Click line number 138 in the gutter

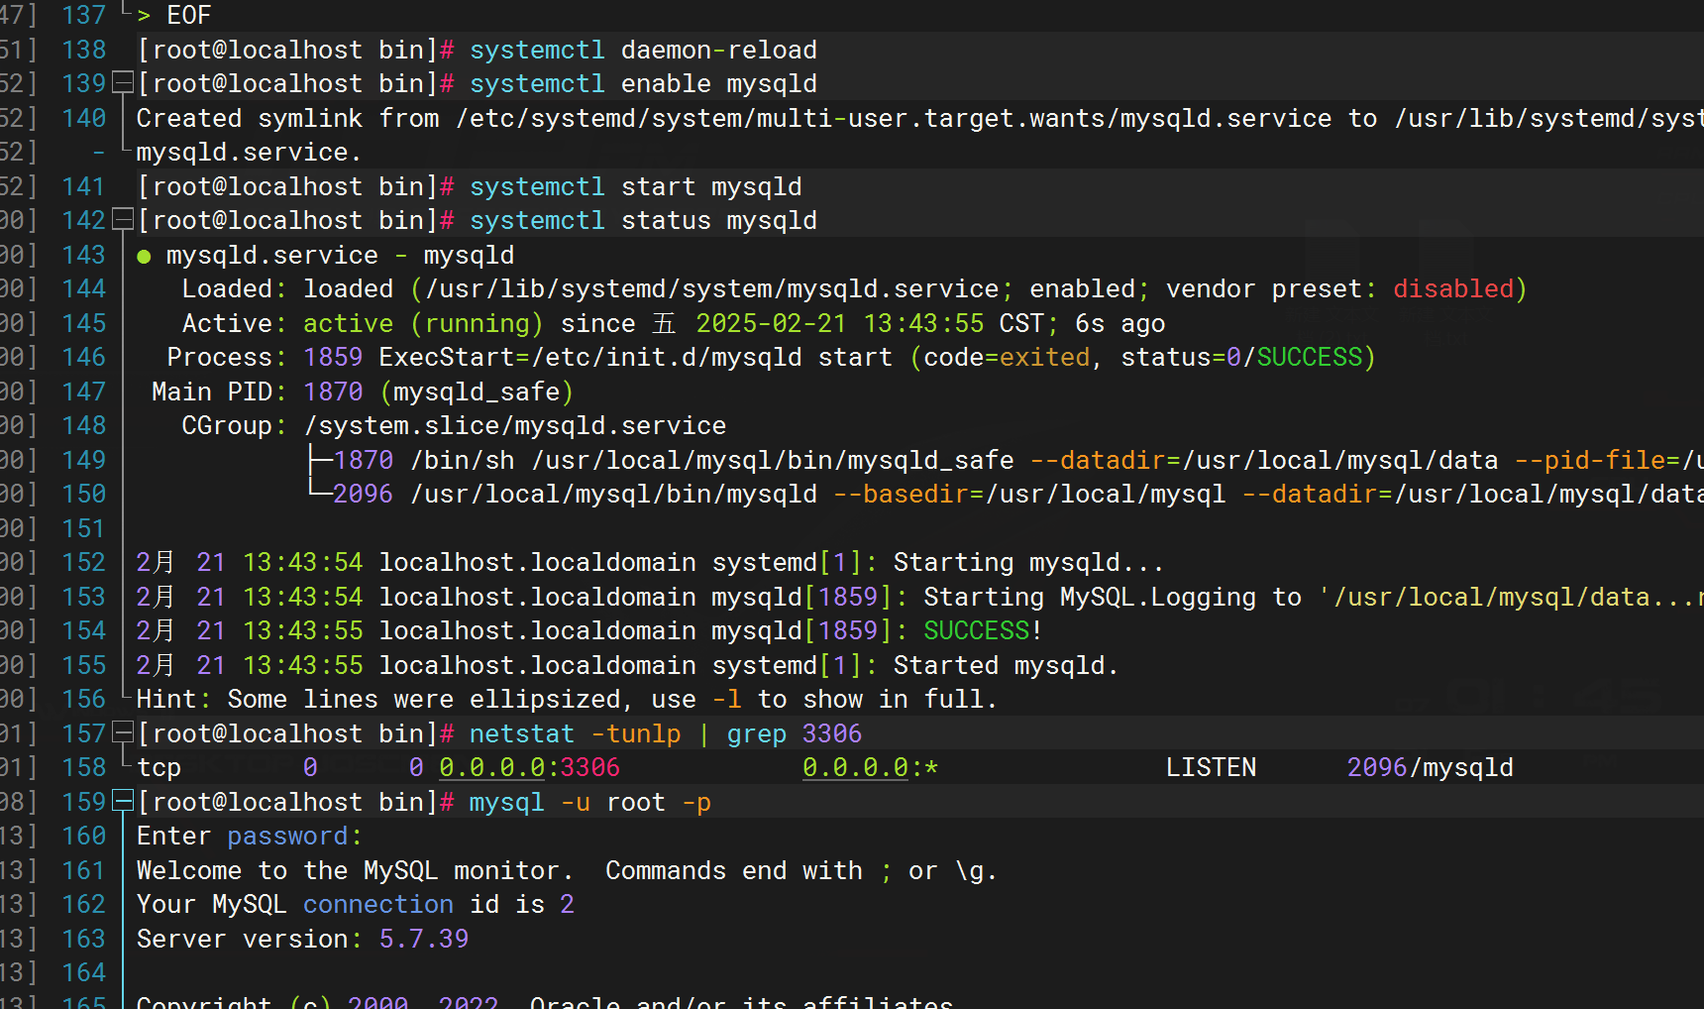tap(83, 50)
